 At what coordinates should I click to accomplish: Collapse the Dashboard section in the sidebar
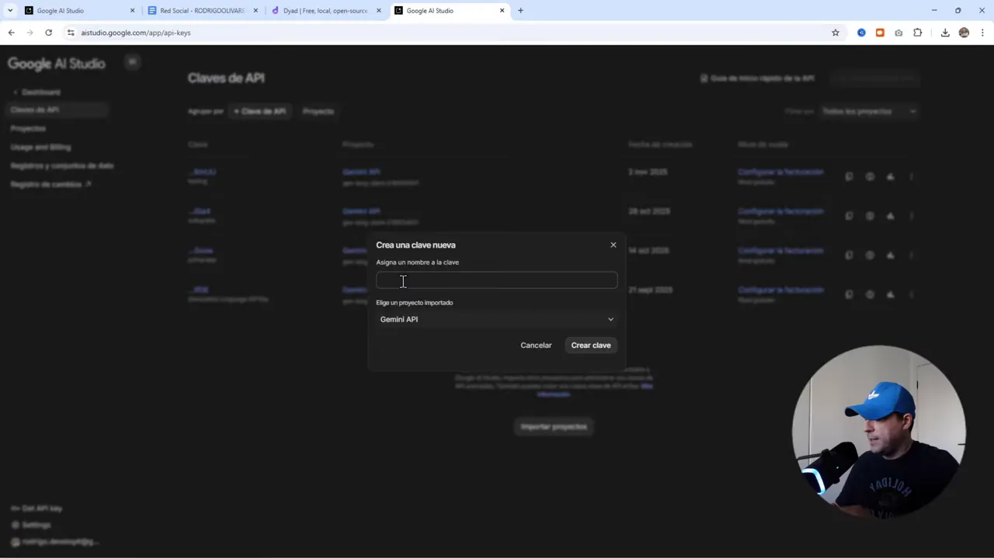coord(16,92)
